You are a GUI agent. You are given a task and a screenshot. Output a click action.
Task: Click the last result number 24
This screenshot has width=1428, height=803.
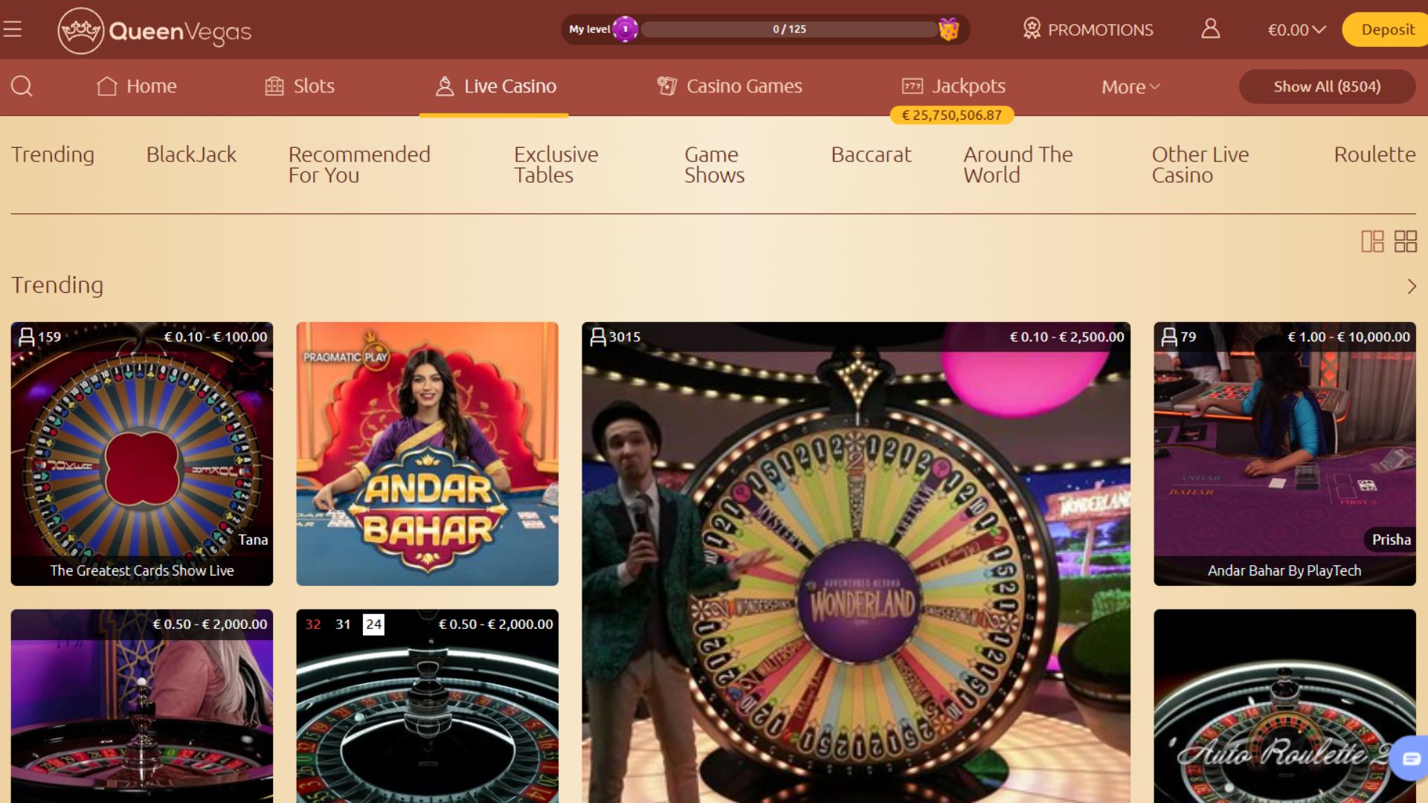pos(373,625)
